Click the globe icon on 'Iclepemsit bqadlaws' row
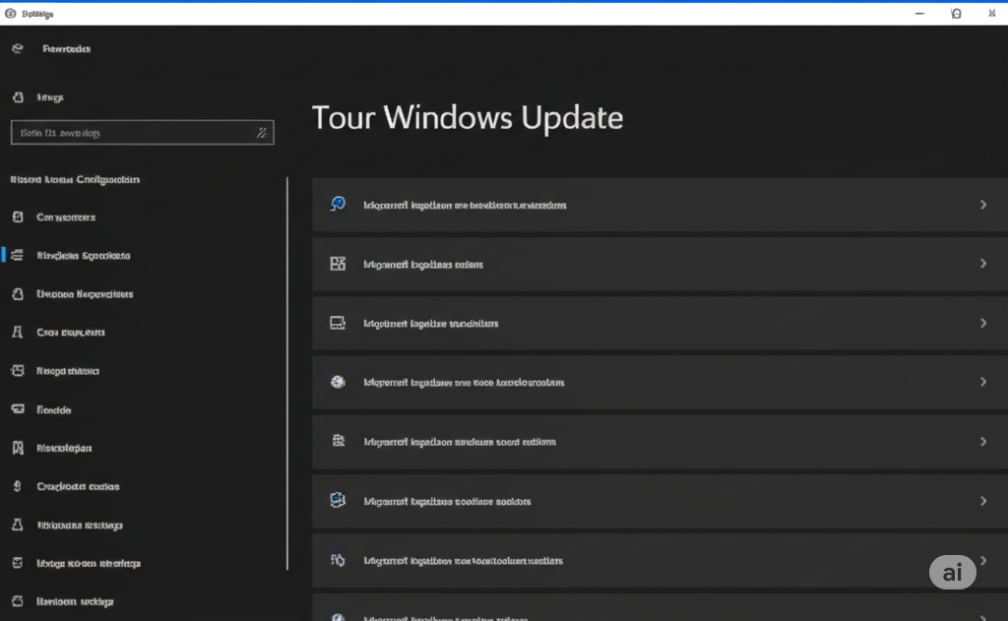The image size is (1008, 621). (x=338, y=382)
